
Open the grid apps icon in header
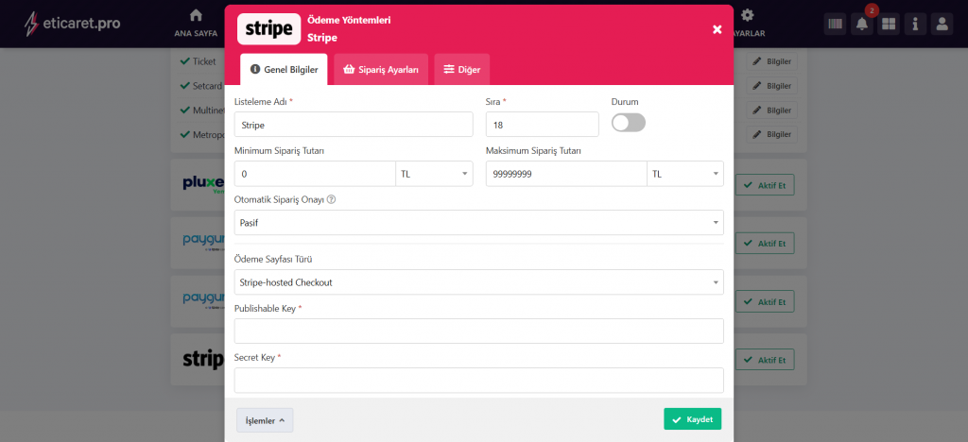(888, 25)
